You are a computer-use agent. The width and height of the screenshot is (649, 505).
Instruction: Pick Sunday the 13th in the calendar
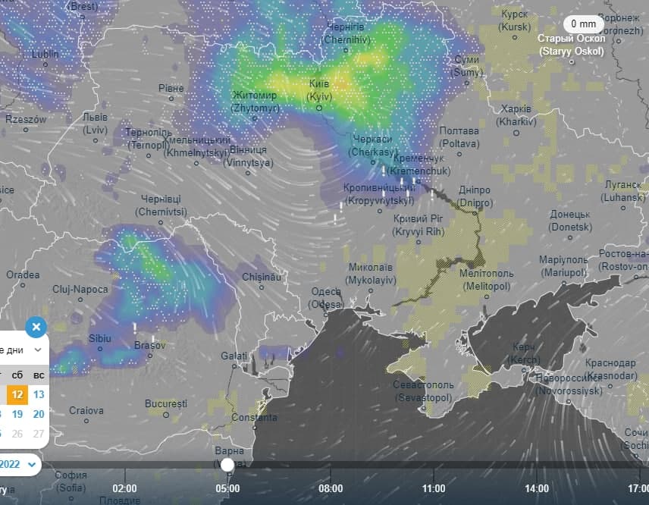pos(39,394)
